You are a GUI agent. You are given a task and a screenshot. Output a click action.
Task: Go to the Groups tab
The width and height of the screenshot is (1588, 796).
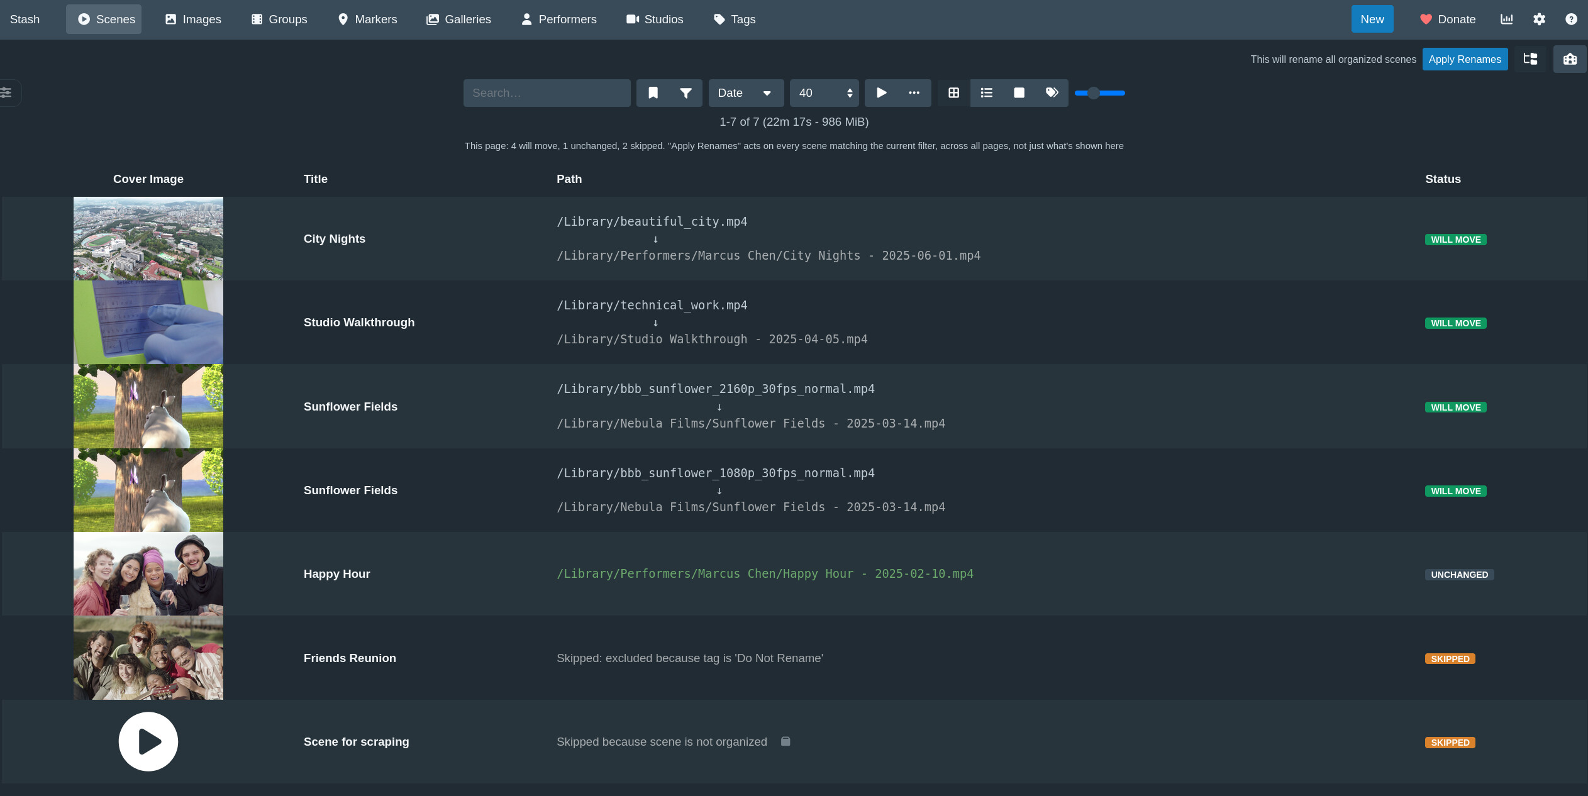click(x=280, y=19)
